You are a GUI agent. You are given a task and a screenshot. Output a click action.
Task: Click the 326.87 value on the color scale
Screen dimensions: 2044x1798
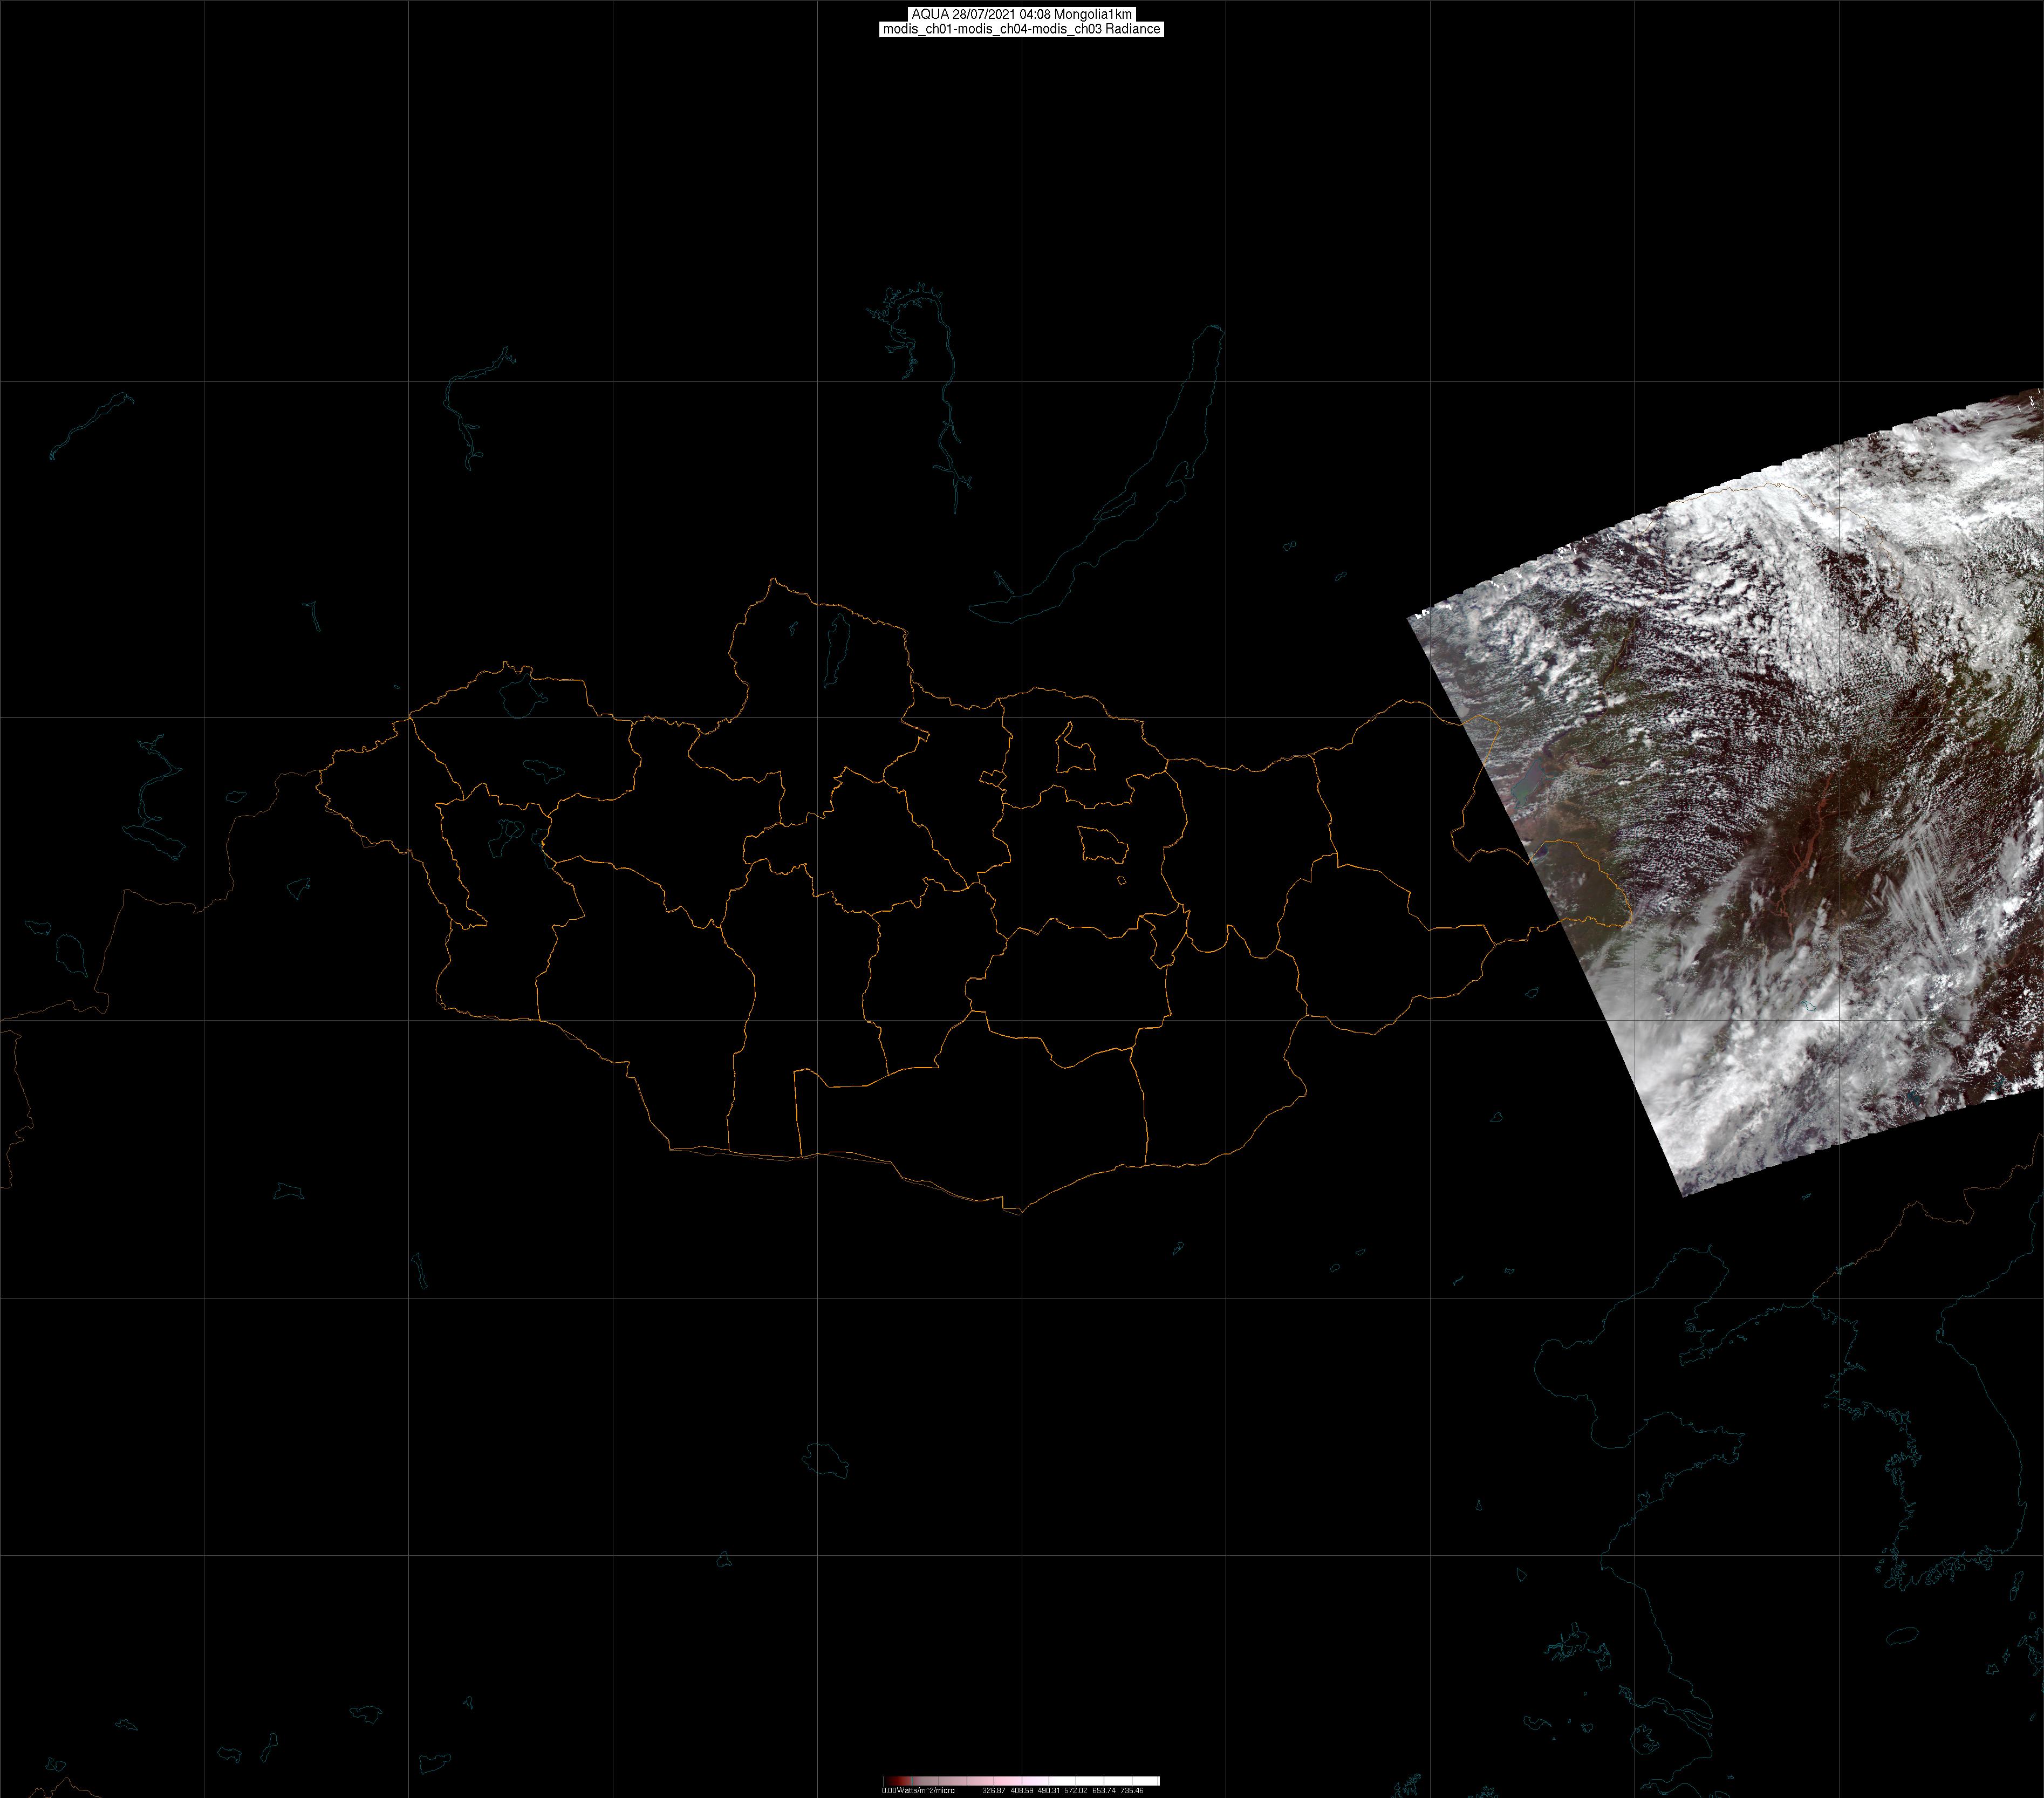click(993, 1790)
